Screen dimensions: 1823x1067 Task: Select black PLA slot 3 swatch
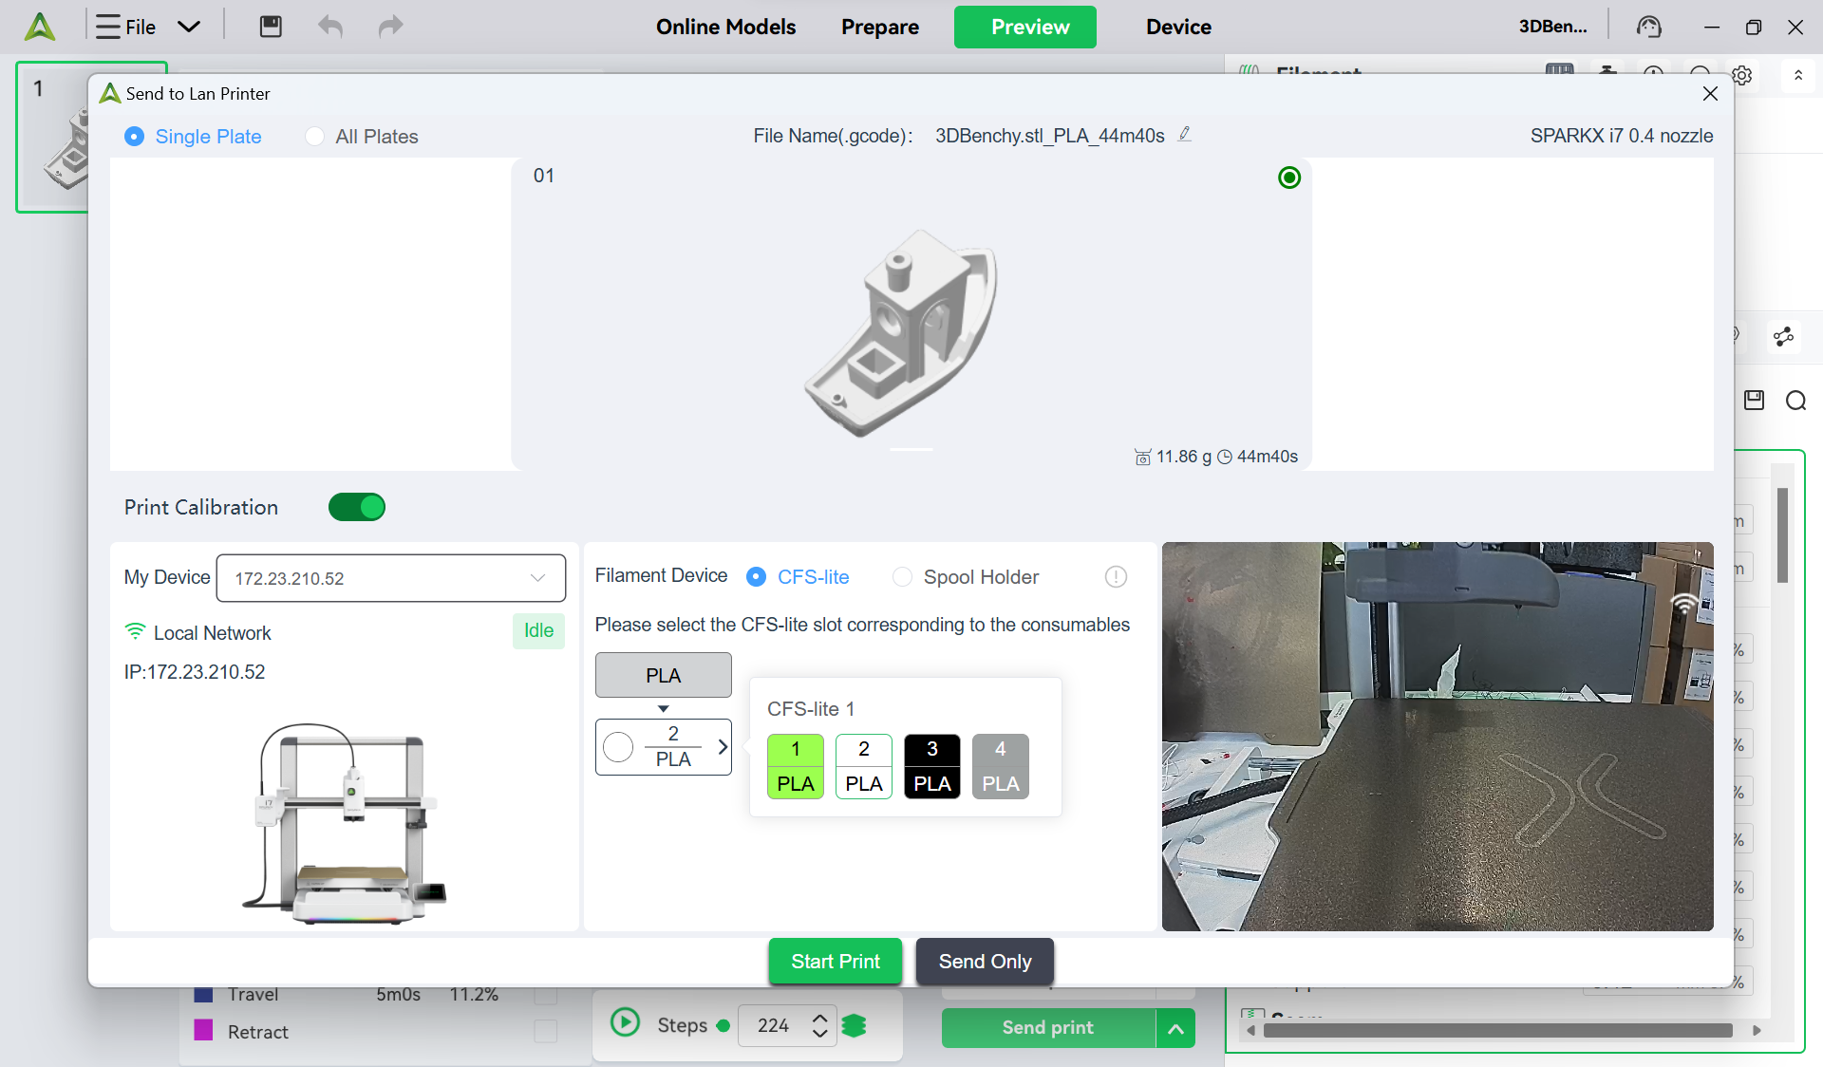[931, 766]
